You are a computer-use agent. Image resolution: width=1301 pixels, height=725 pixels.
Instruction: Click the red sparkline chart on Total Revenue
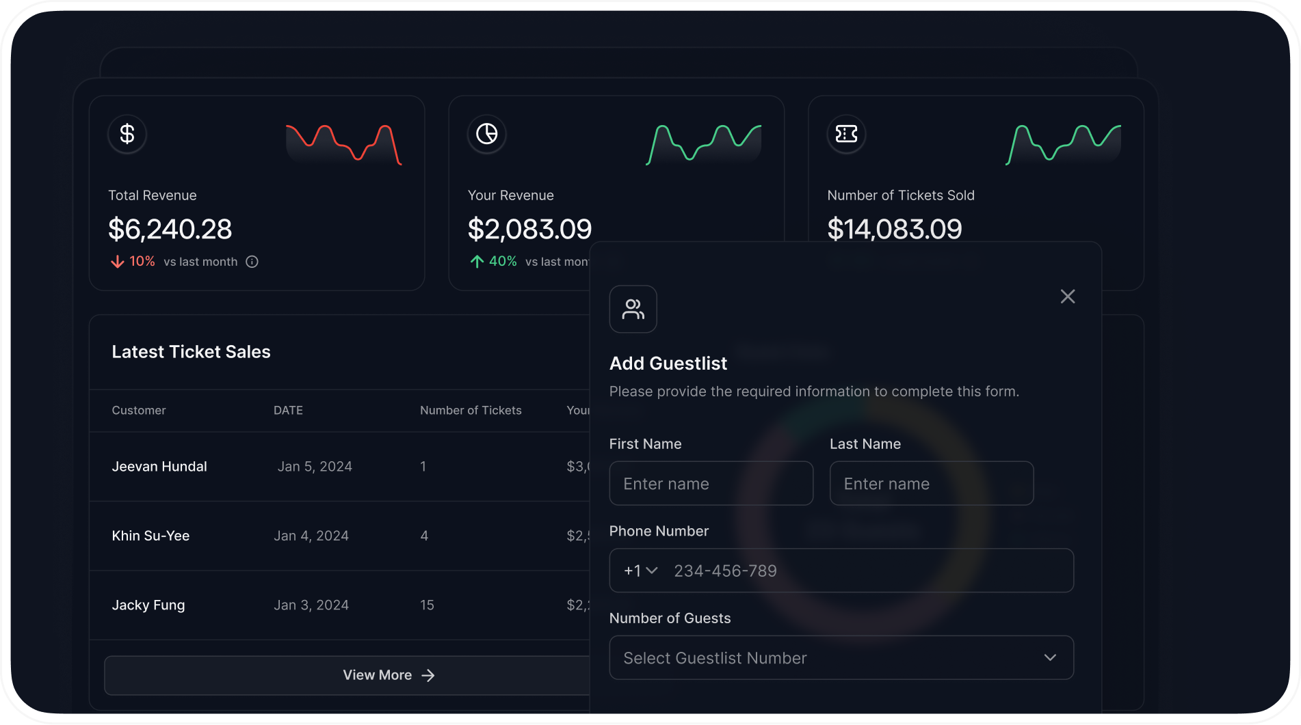(x=344, y=144)
